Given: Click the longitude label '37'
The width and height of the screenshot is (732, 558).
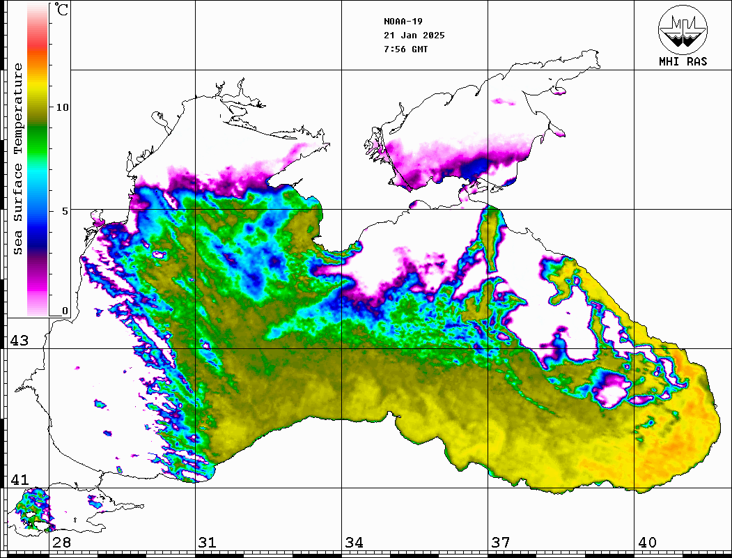Looking at the screenshot, I should [501, 542].
